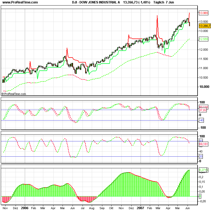
Task: Select the 13.000 price axis value
Action: point(203,31)
